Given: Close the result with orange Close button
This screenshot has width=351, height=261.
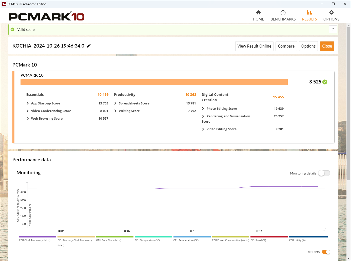Looking at the screenshot, I should 327,46.
